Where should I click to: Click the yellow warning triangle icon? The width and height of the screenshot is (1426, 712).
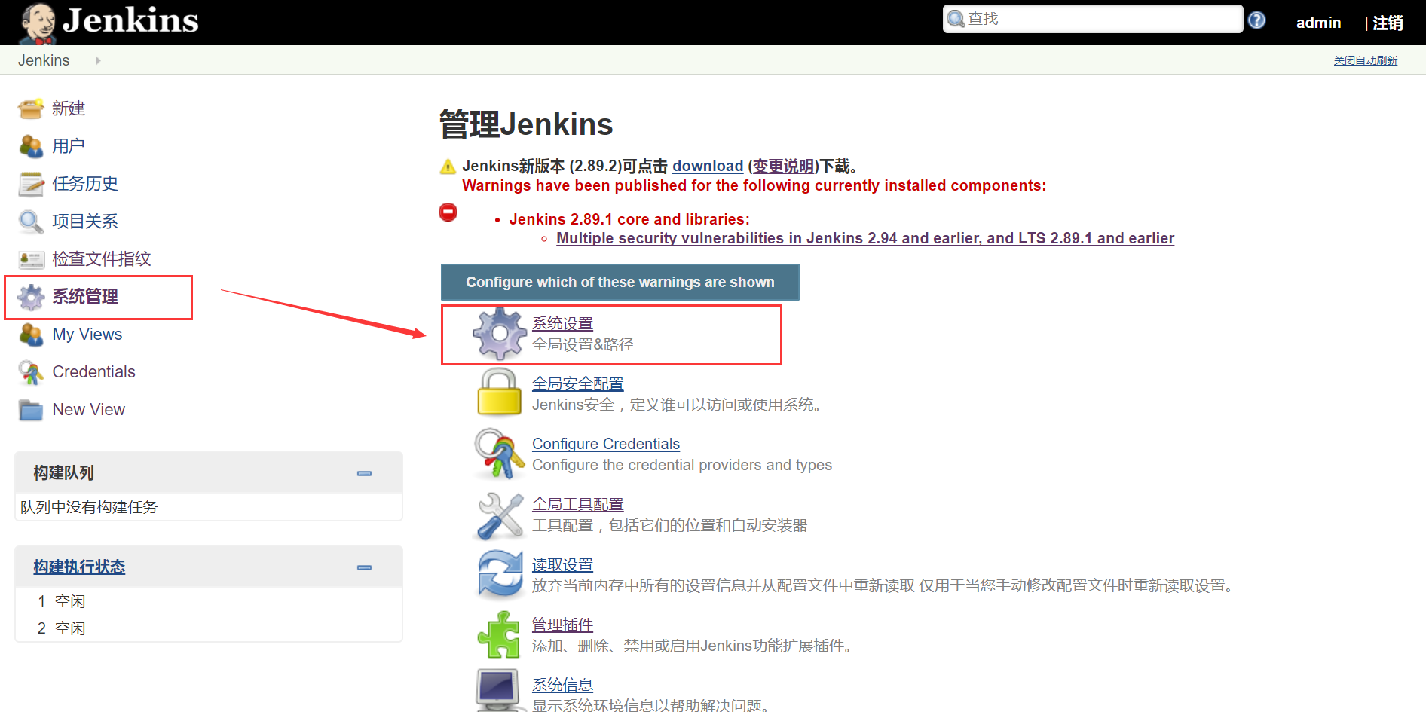(448, 167)
